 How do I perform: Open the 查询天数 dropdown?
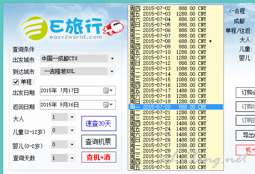72,158
